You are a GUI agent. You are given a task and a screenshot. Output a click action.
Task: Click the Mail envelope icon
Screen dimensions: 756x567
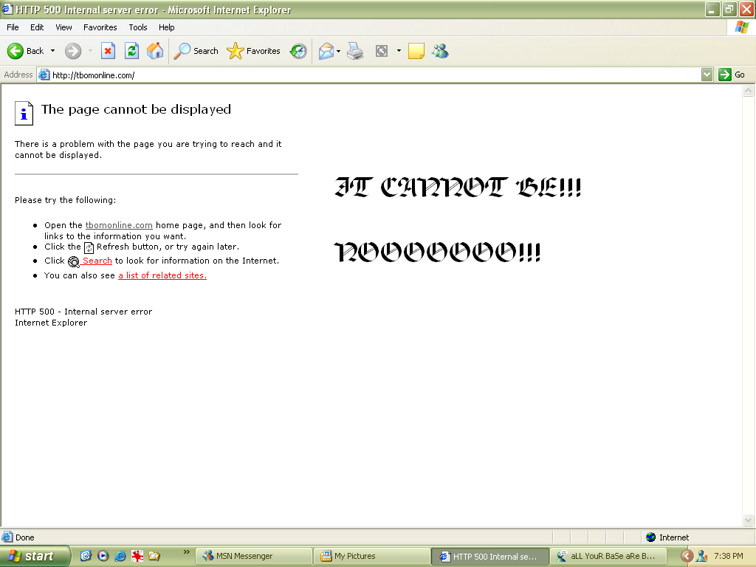326,51
